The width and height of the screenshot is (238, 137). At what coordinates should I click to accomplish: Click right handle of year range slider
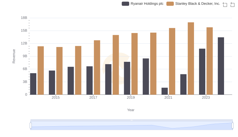point(232,126)
